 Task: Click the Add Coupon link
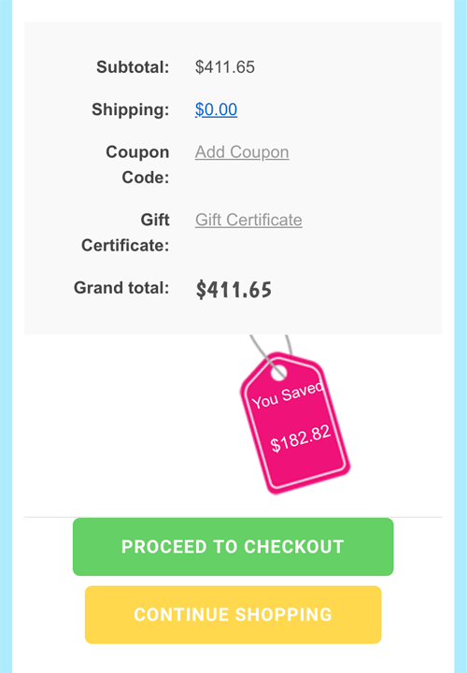[242, 152]
